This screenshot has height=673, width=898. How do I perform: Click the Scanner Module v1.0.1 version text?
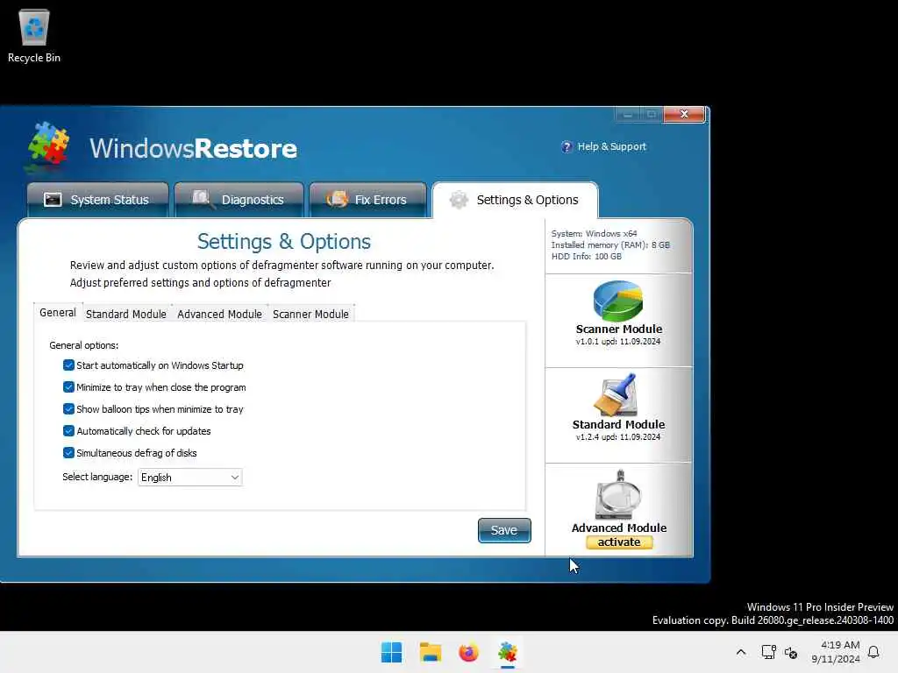[x=618, y=342]
